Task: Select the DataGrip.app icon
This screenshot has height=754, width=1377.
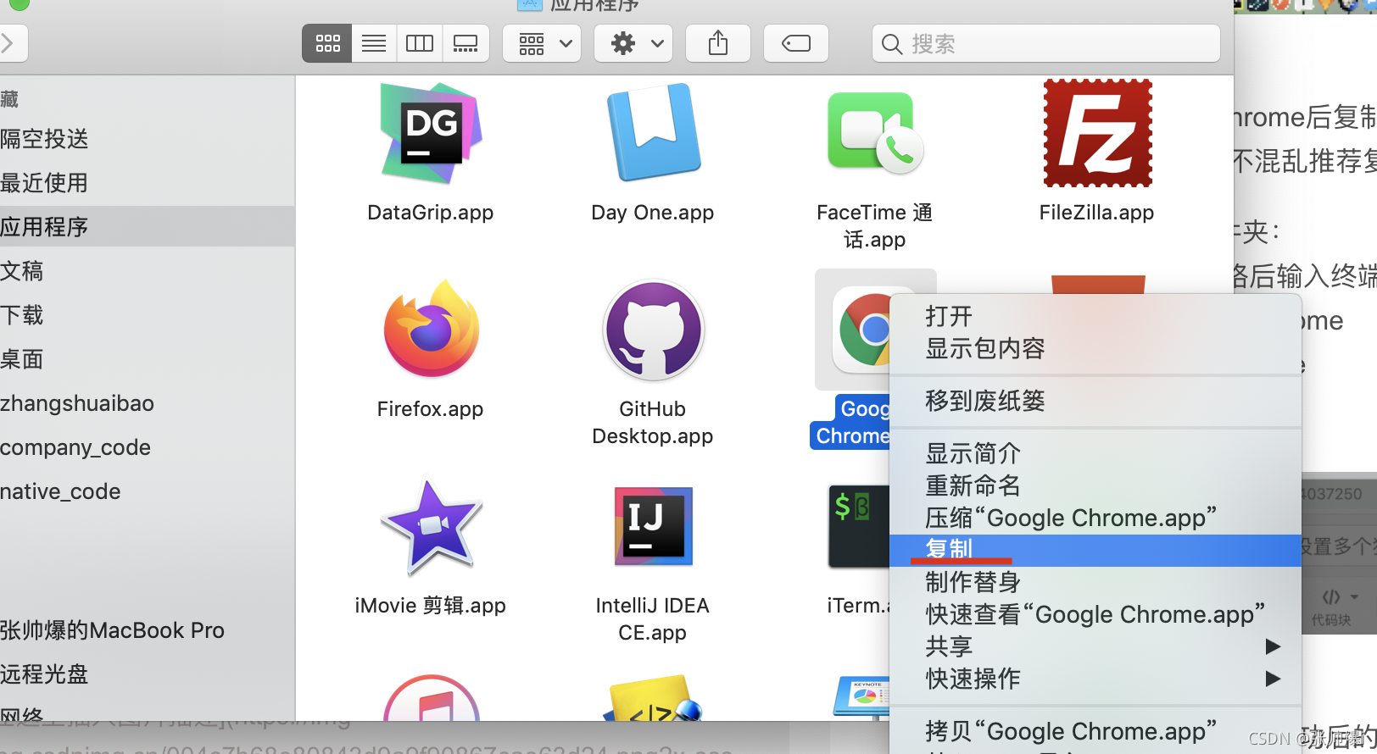Action: [x=431, y=133]
